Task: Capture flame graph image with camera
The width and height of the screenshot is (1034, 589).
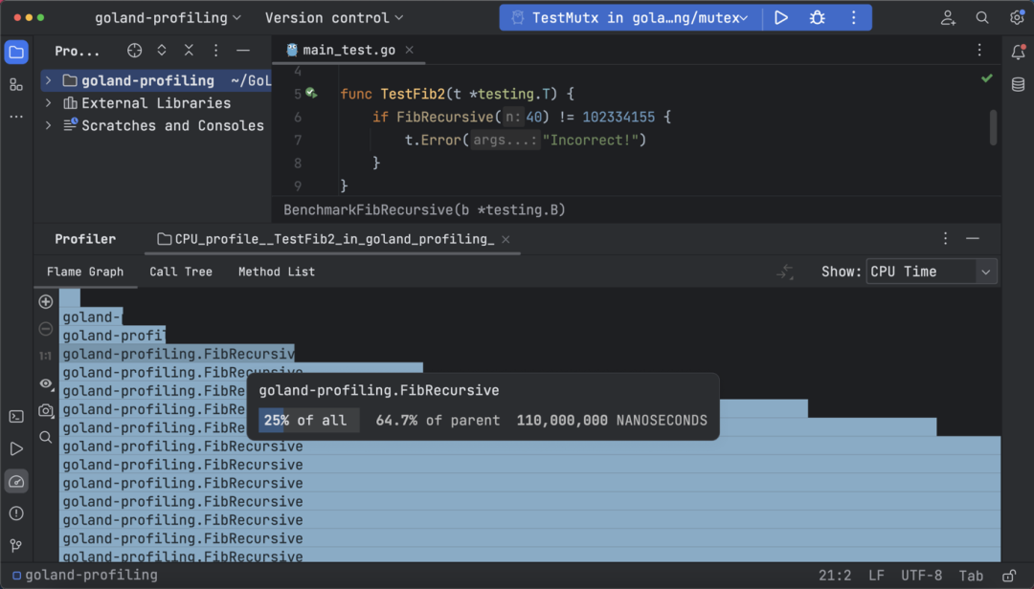Action: 46,410
